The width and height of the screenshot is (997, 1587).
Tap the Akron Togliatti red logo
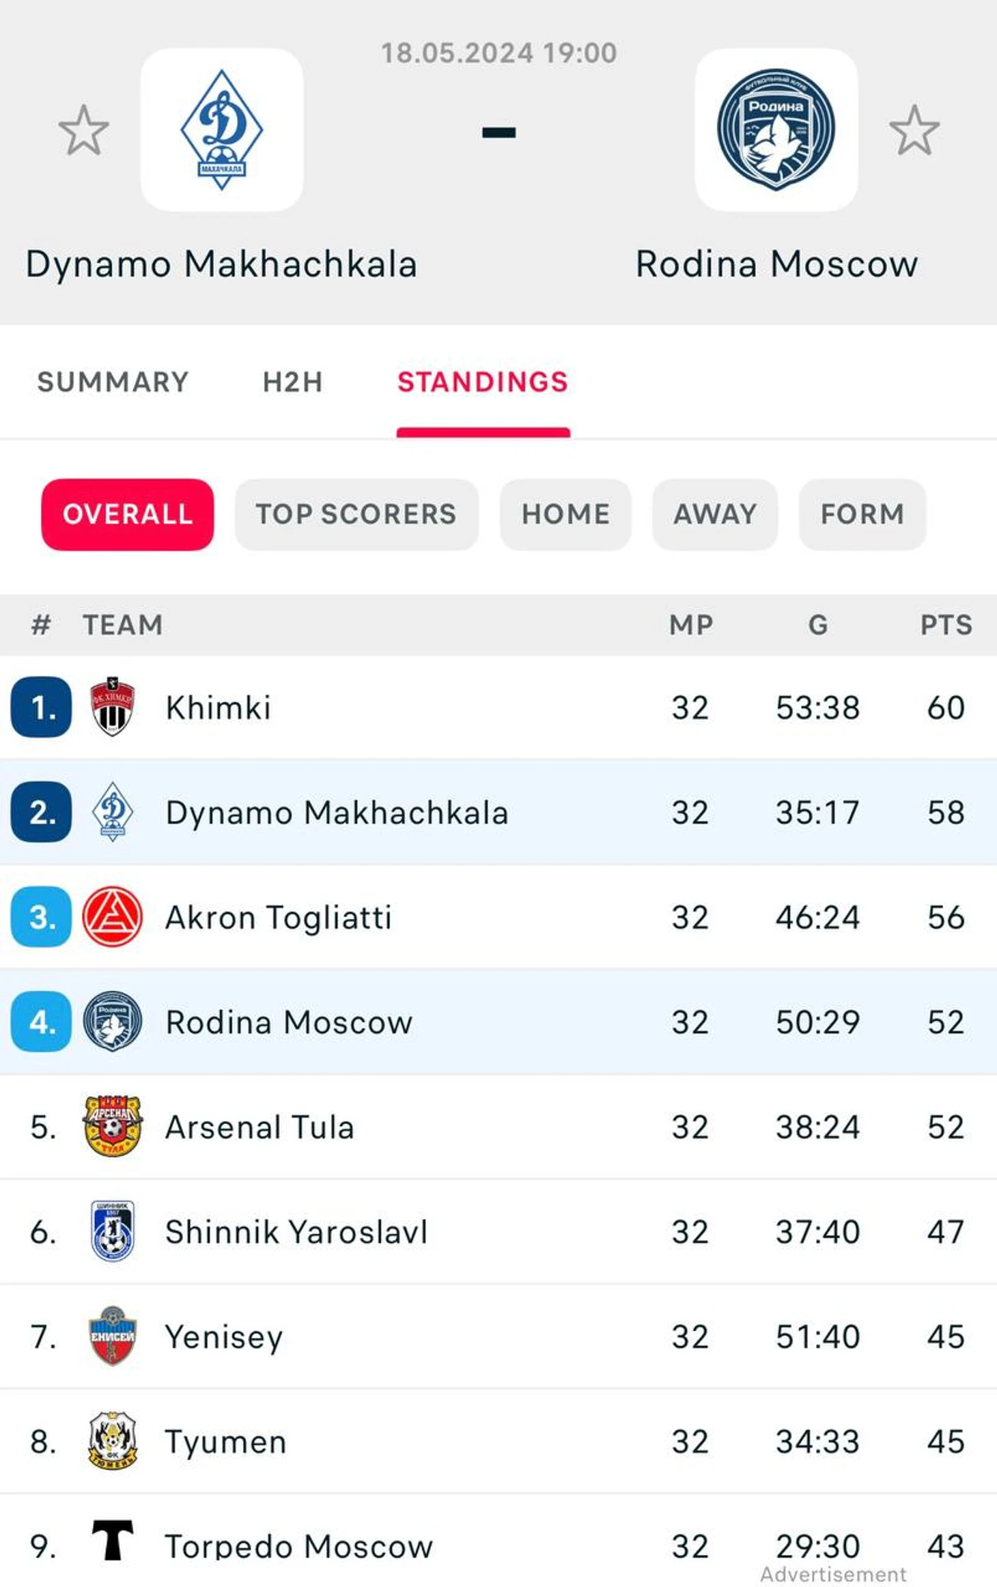point(113,916)
